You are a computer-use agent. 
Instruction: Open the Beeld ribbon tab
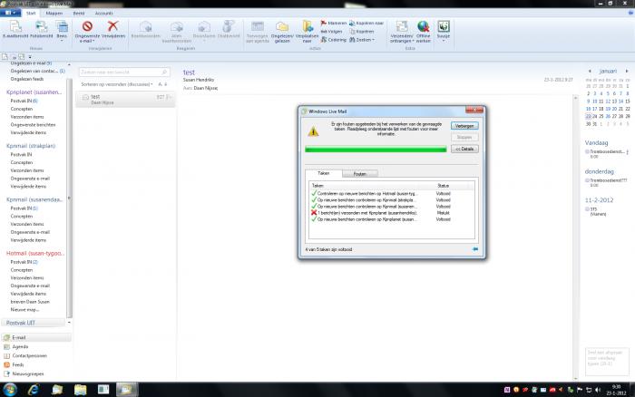[79, 14]
